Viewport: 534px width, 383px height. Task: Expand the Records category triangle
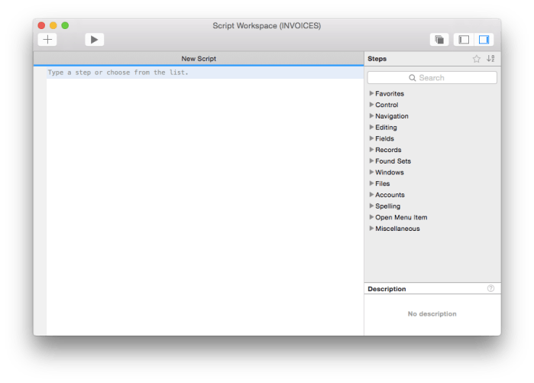tap(371, 150)
